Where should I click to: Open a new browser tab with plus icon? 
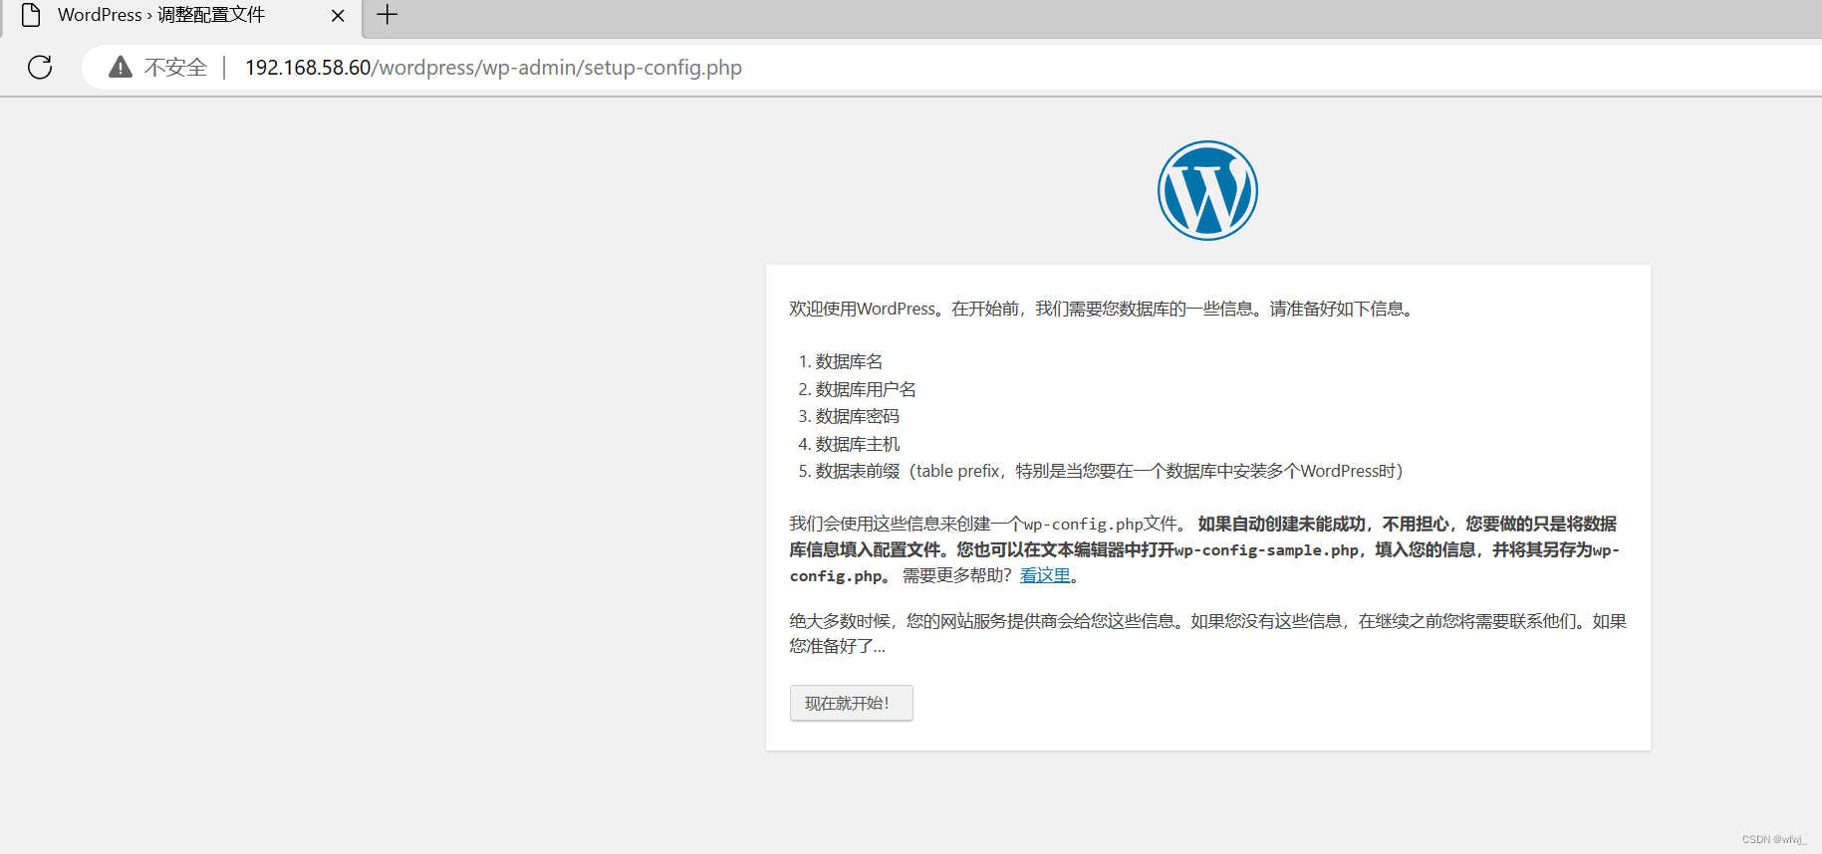[388, 15]
